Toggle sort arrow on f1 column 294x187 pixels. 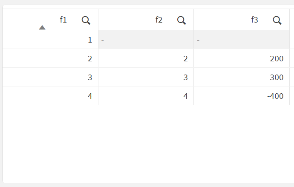click(x=42, y=27)
